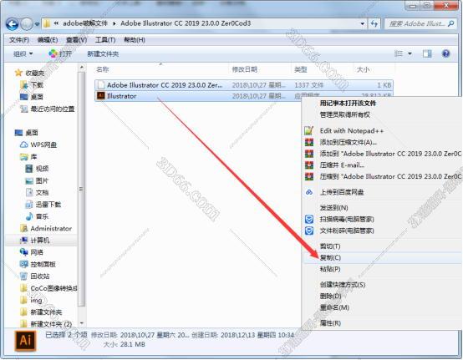The width and height of the screenshot is (463, 360).
Task: Click the blue help question icon
Action: tap(446, 53)
